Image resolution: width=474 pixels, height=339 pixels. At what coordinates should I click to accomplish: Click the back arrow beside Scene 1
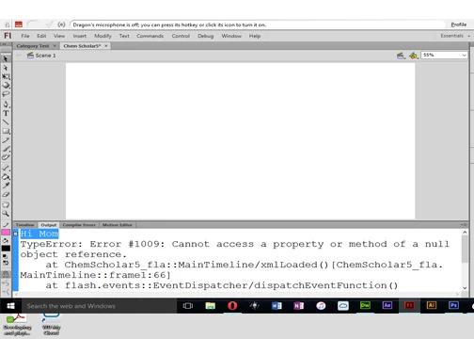[19, 56]
